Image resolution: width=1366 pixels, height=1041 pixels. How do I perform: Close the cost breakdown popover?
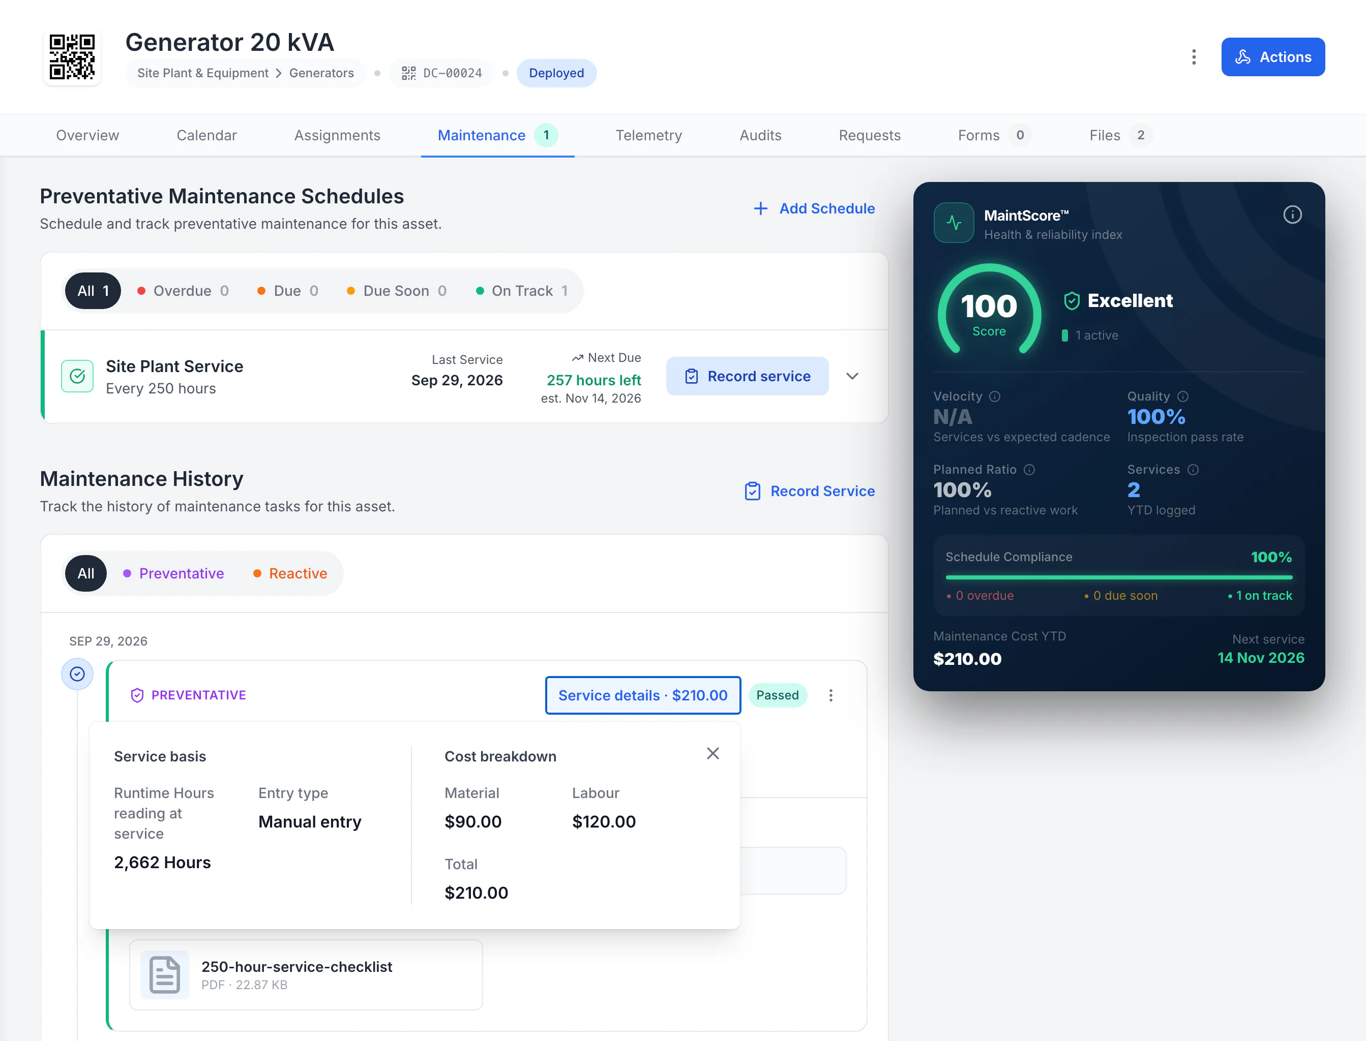pyautogui.click(x=712, y=753)
